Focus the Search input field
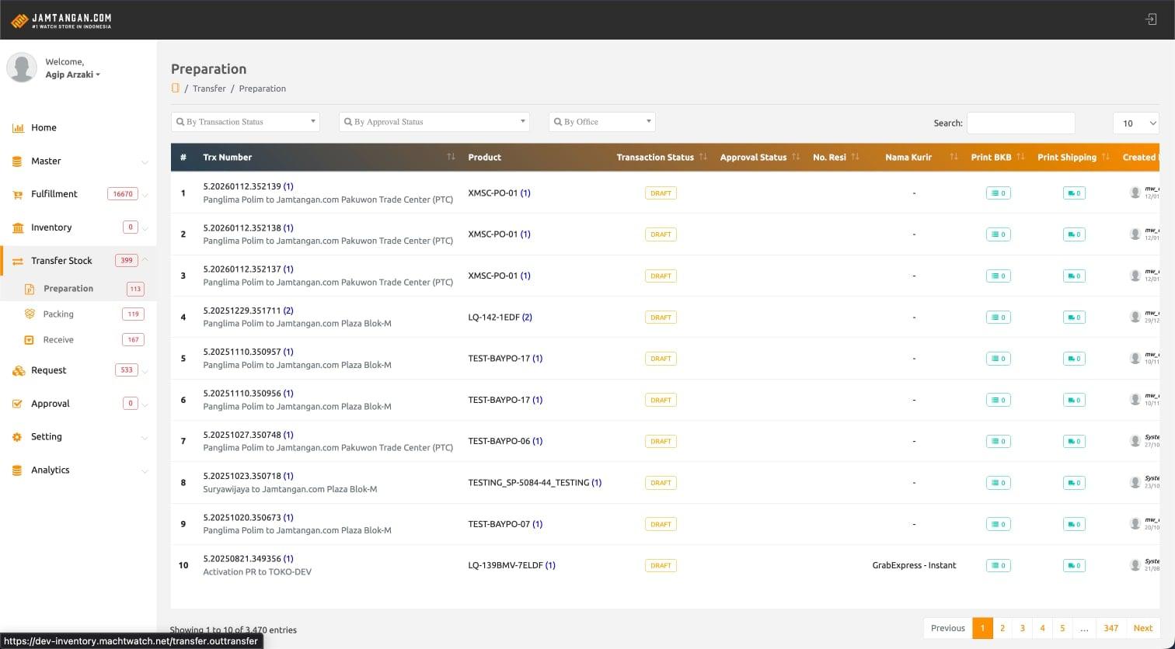The width and height of the screenshot is (1175, 649). coord(1020,123)
